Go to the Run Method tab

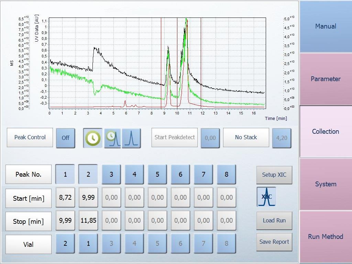click(x=326, y=236)
